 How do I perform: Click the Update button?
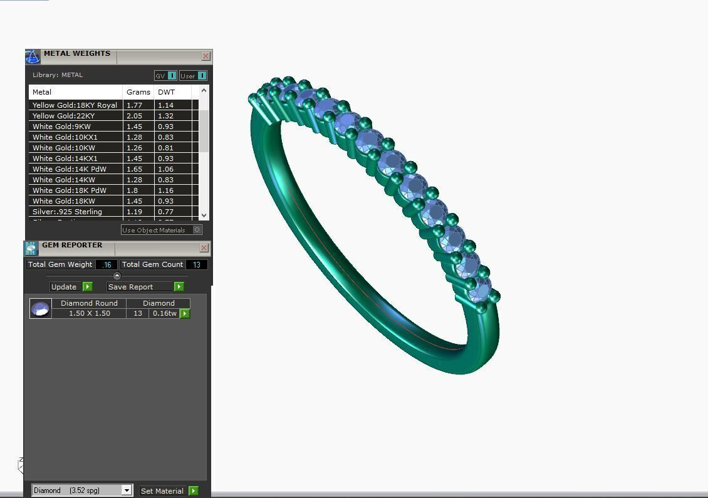click(x=66, y=287)
